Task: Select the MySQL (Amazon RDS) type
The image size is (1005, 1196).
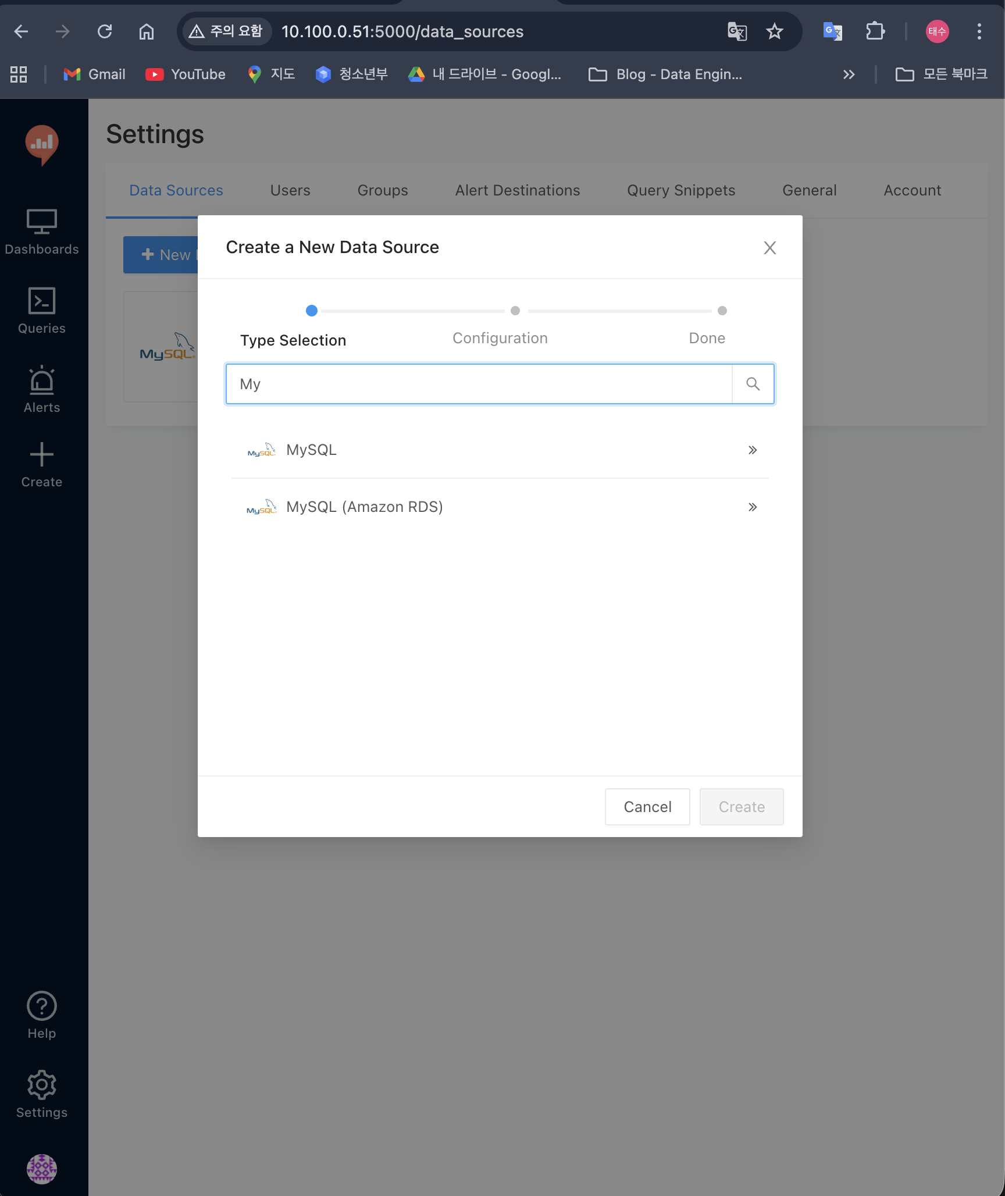Action: click(500, 507)
